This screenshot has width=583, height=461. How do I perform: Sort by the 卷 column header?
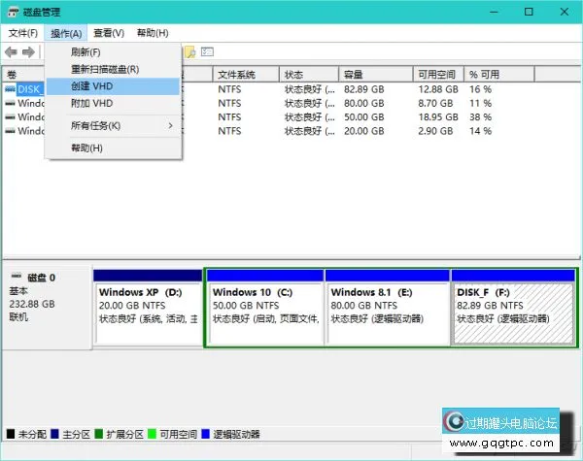click(x=23, y=75)
